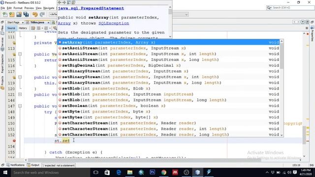Open the SQLException link in Javadoc

pos(114,23)
